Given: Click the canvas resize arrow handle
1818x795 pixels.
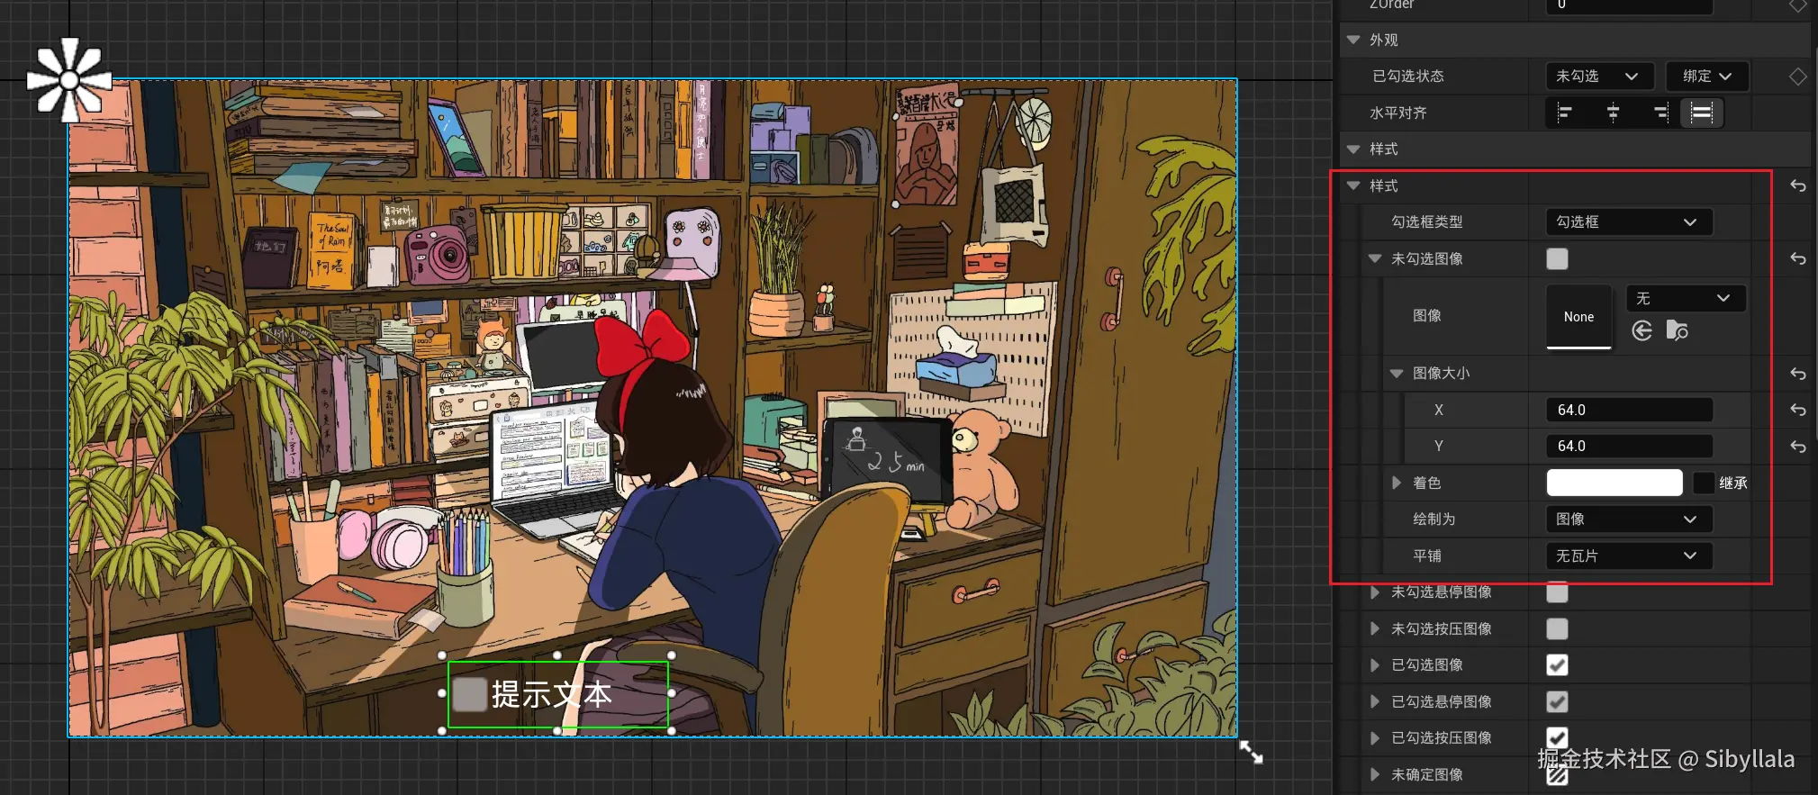Looking at the screenshot, I should [x=1252, y=752].
